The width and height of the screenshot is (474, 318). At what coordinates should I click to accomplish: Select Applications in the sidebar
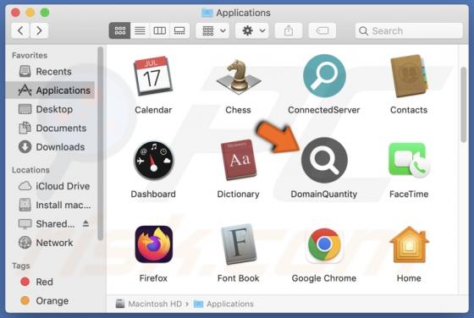coord(50,90)
